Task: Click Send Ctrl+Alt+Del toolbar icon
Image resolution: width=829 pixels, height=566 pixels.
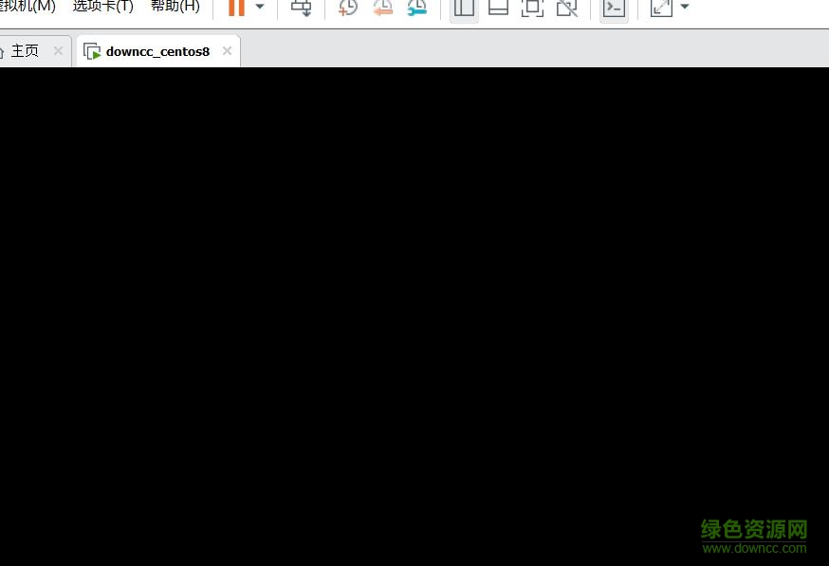Action: 301,8
